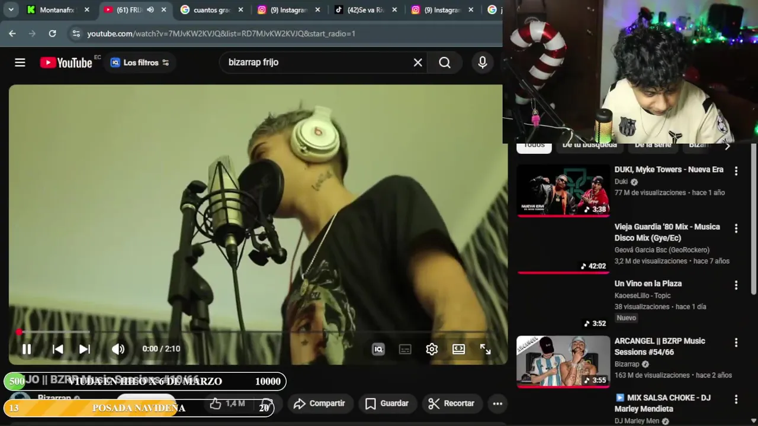This screenshot has height=426, width=758.
Task: Select the 'Todos' filter chip
Action: click(534, 146)
